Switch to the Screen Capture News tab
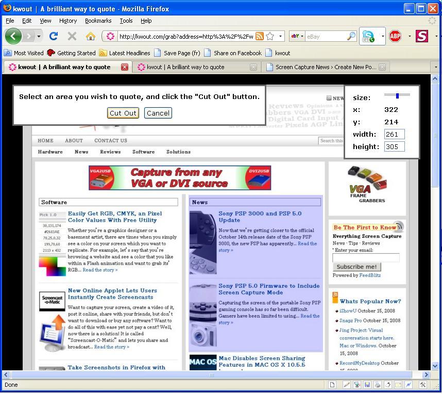This screenshot has width=442, height=394. [326, 67]
